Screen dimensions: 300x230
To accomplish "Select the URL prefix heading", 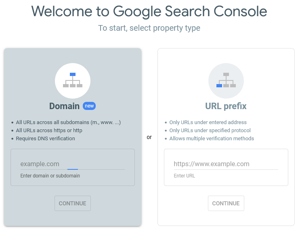I will [x=226, y=106].
